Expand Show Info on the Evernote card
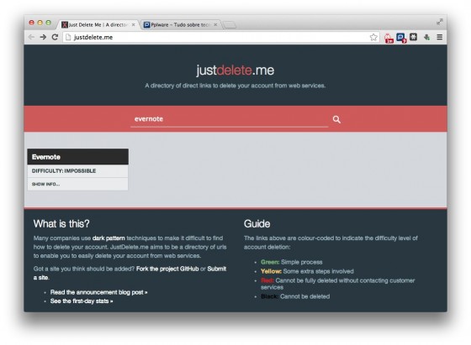471x345 pixels. [46, 184]
